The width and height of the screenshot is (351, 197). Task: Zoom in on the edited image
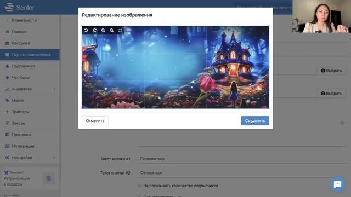coord(103,30)
